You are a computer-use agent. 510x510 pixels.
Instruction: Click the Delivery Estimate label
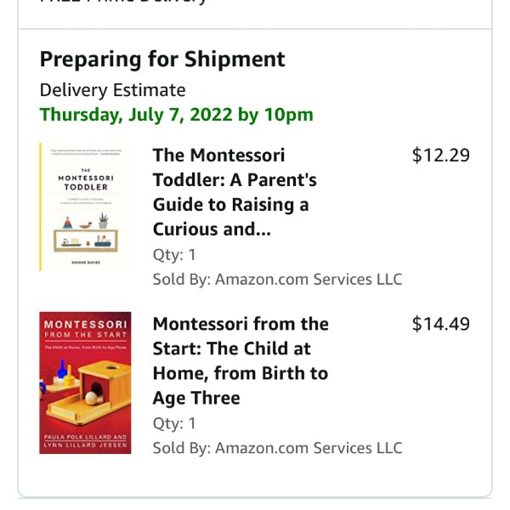[112, 90]
